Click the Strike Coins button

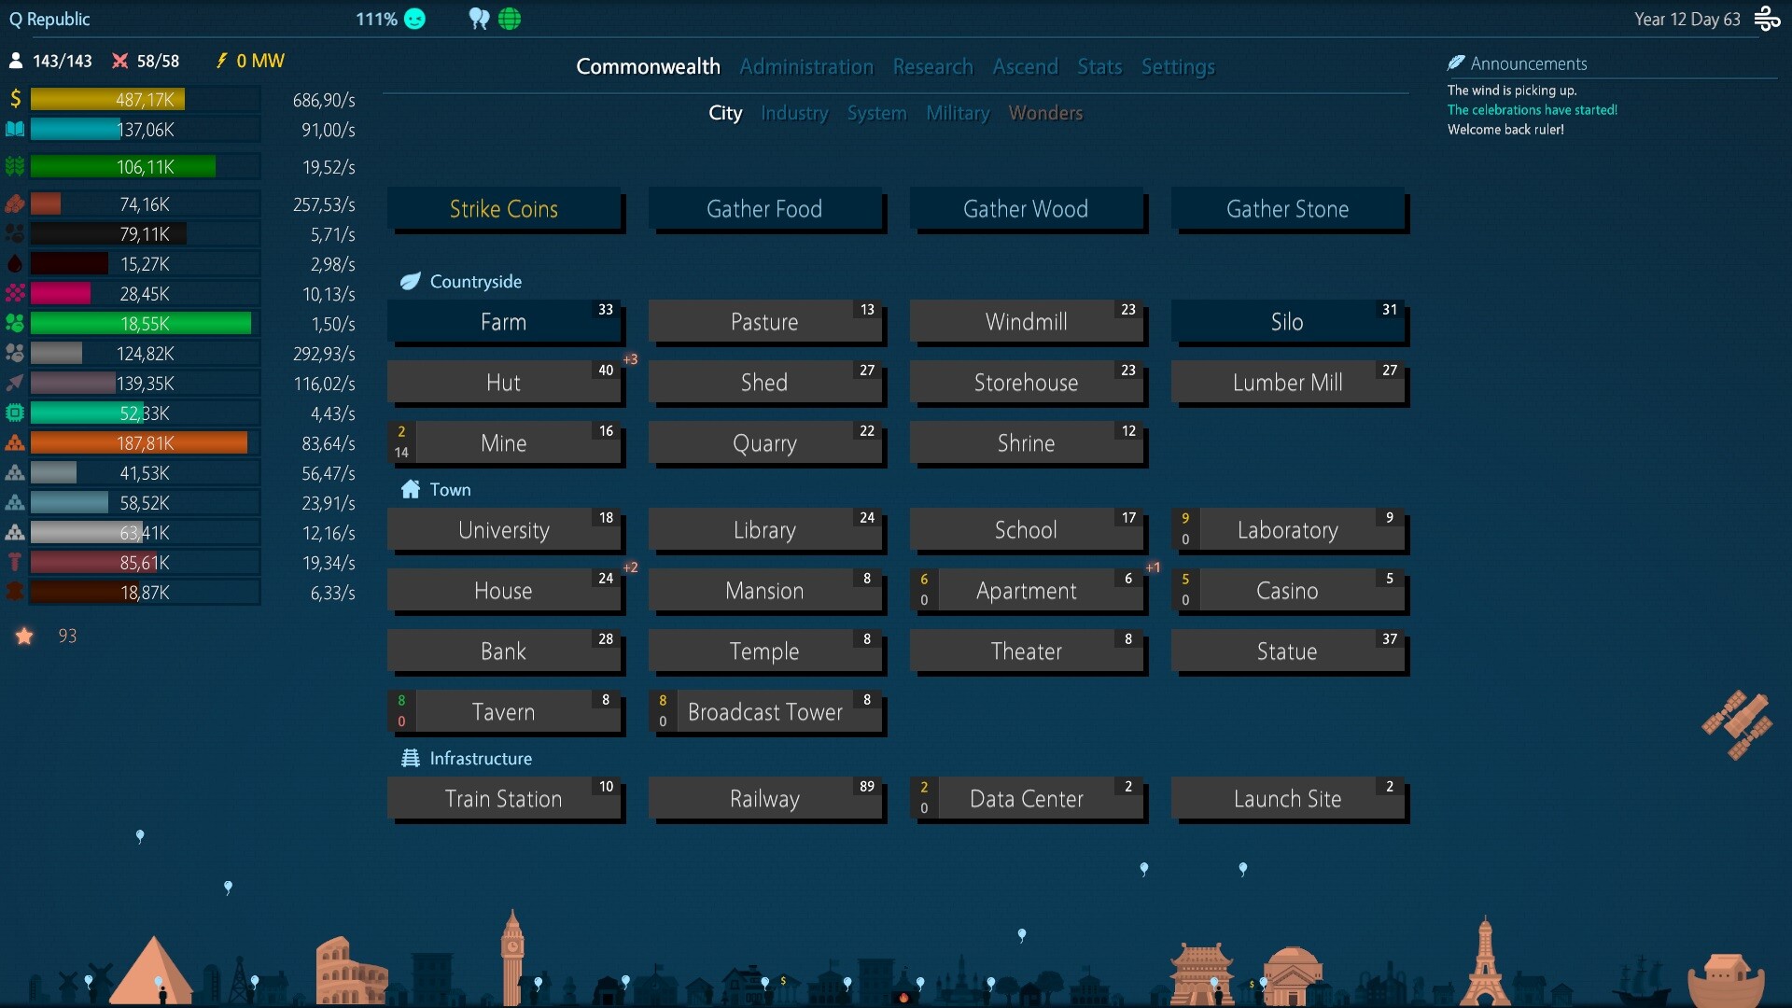point(505,209)
